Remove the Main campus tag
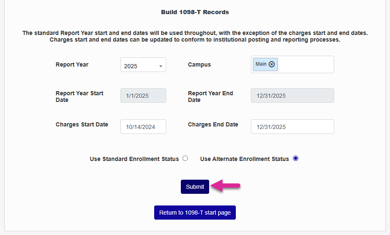The width and height of the screenshot is (390, 235). 272,64
